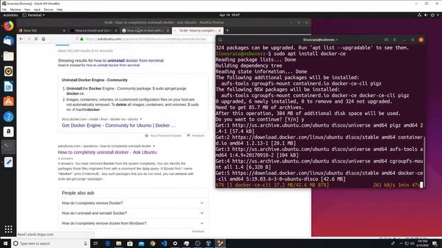Image resolution: width=442 pixels, height=248 pixels.
Task: Select the Terminal icon in the dock
Action: (x=8, y=147)
